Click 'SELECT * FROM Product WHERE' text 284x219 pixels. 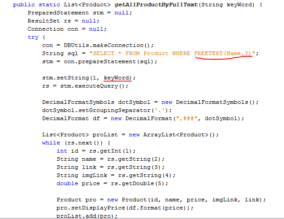click(x=141, y=54)
